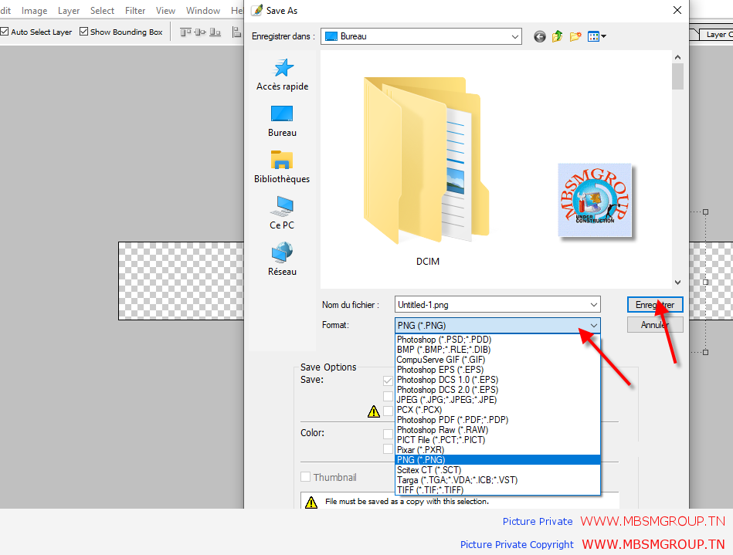Toggle Auto Select Layer checkbox
The width and height of the screenshot is (733, 555).
pos(5,32)
